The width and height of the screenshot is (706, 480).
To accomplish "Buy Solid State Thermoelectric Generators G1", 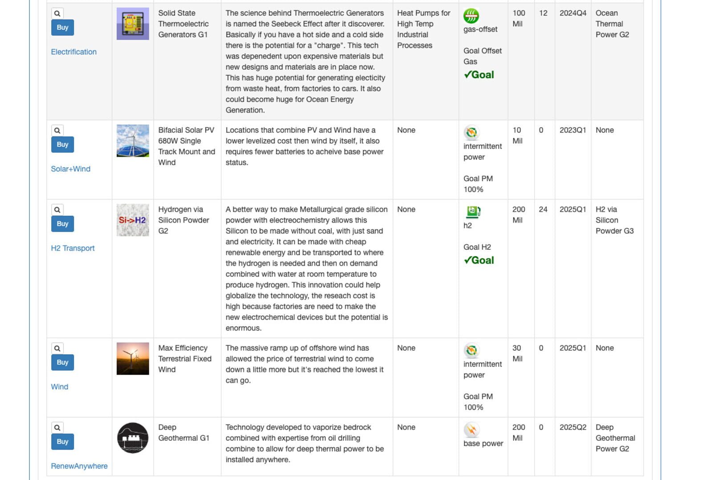I will 62,28.
